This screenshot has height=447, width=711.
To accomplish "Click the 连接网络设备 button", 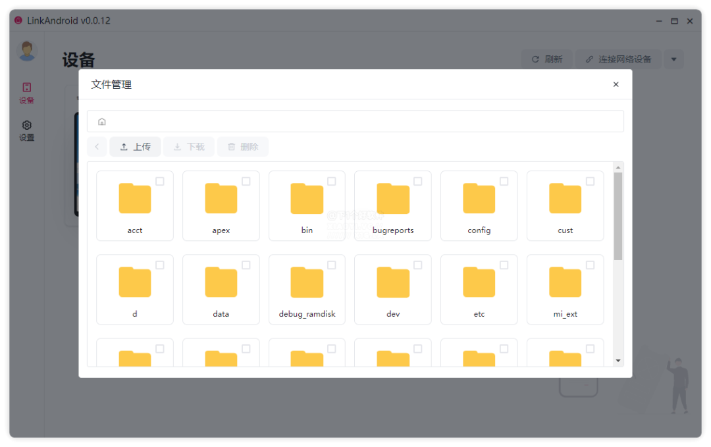I will tap(618, 59).
